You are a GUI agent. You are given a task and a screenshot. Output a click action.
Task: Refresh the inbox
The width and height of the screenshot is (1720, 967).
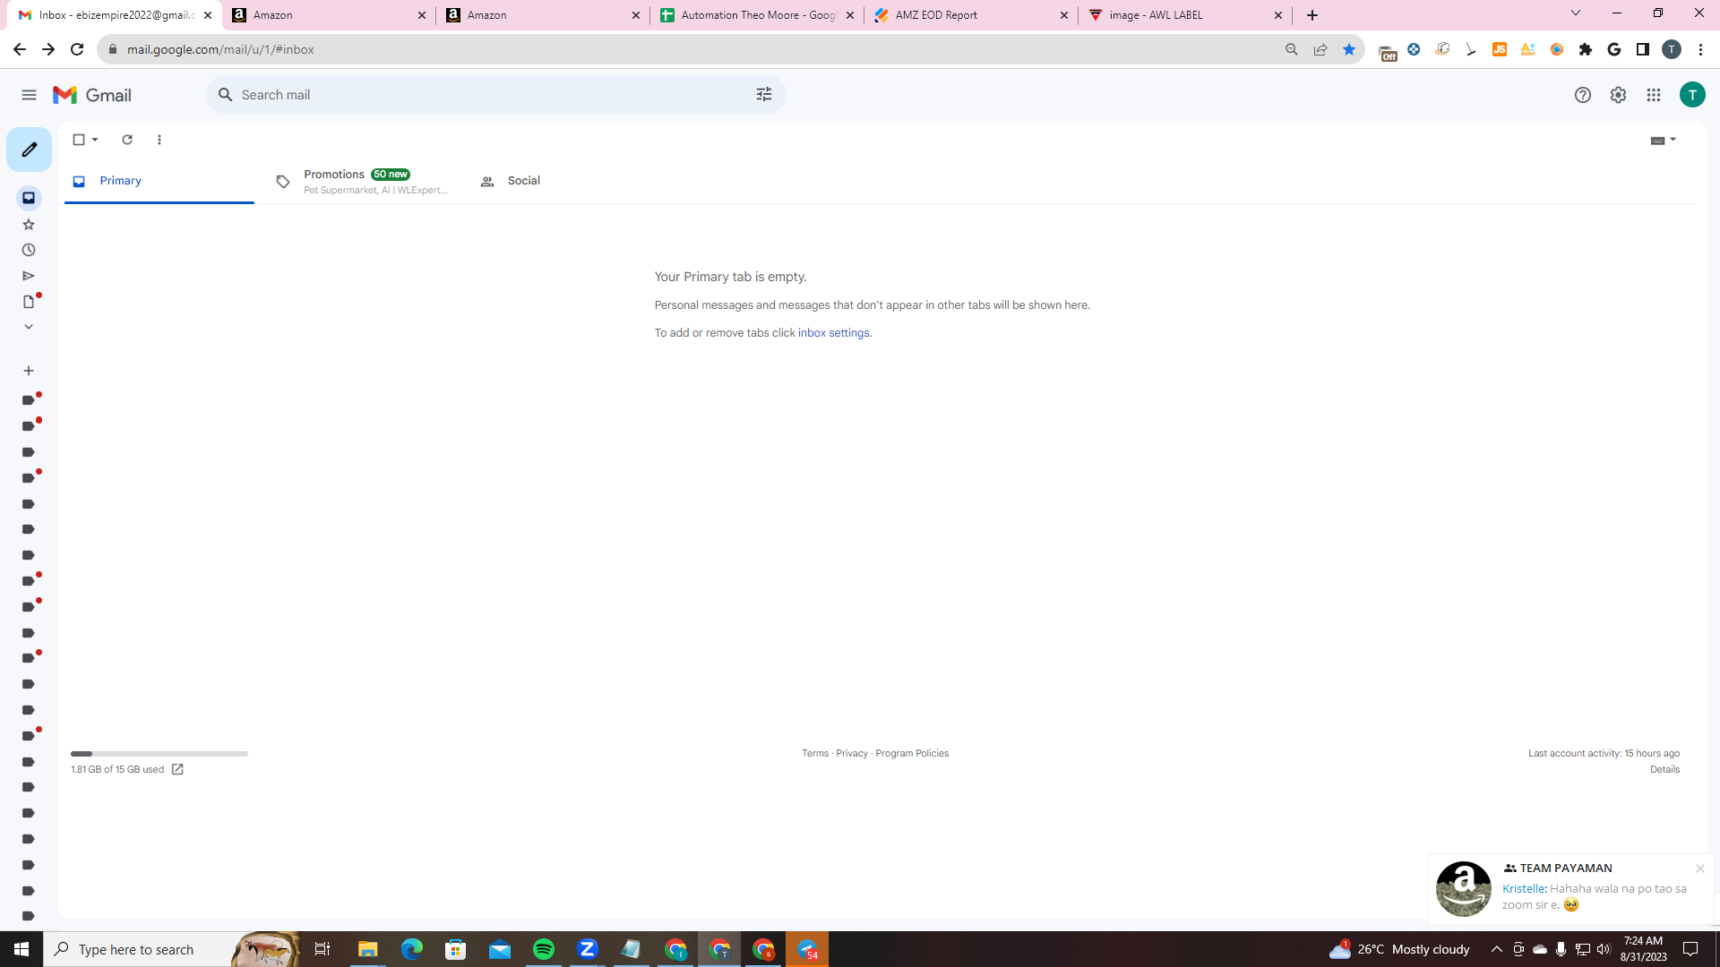pos(127,140)
